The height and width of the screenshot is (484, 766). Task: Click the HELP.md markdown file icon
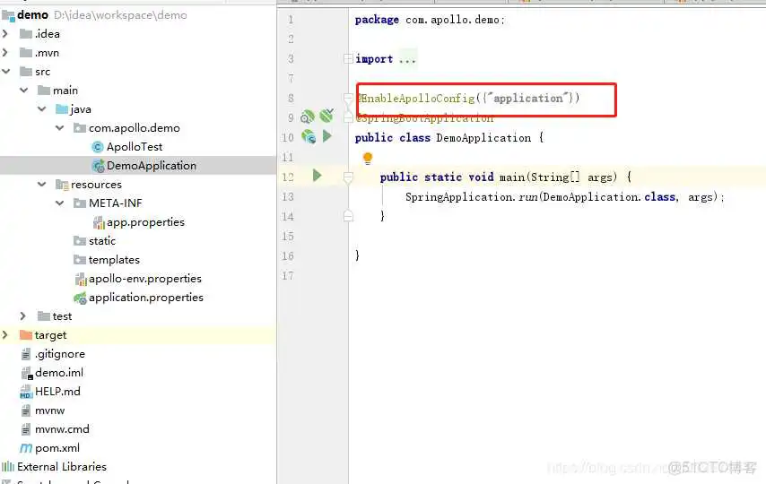(26, 392)
